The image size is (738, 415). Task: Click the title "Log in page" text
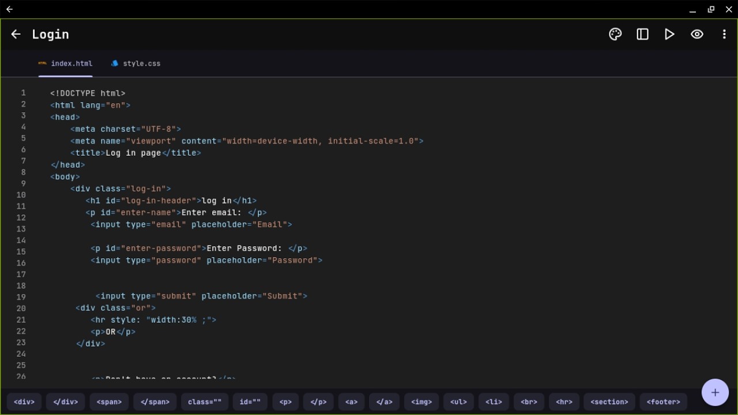pyautogui.click(x=133, y=153)
